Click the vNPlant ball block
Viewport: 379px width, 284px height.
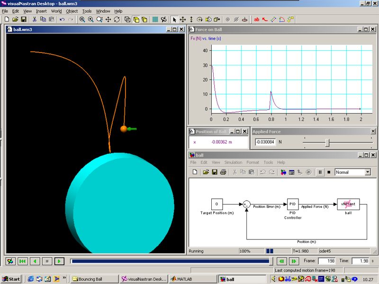coord(348,204)
